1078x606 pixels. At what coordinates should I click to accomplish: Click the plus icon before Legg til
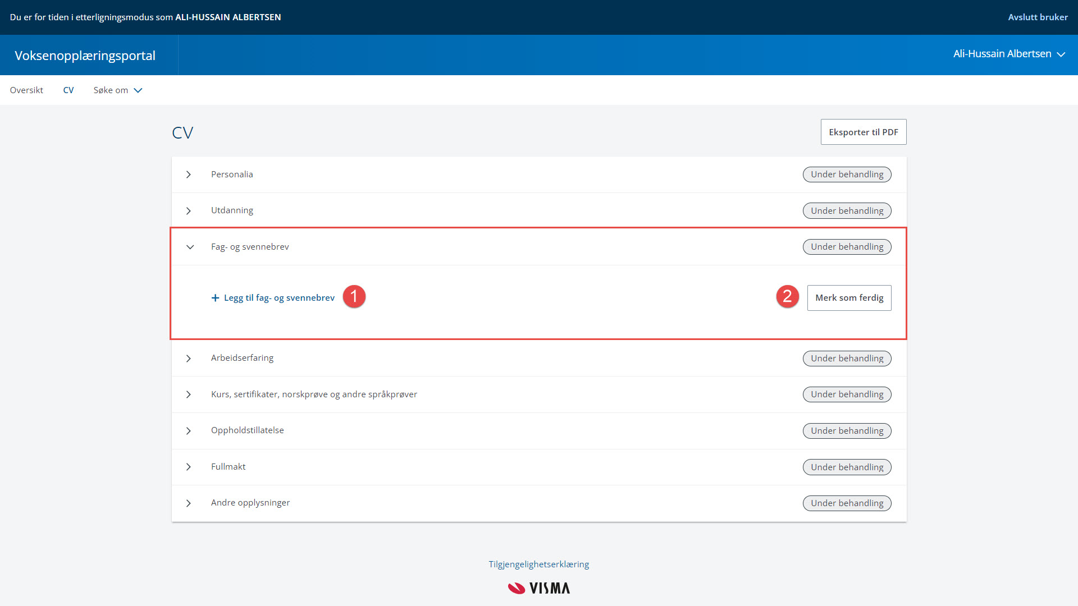click(215, 298)
